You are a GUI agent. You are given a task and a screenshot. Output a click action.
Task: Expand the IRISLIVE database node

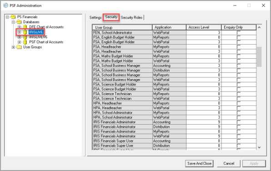click(19, 32)
